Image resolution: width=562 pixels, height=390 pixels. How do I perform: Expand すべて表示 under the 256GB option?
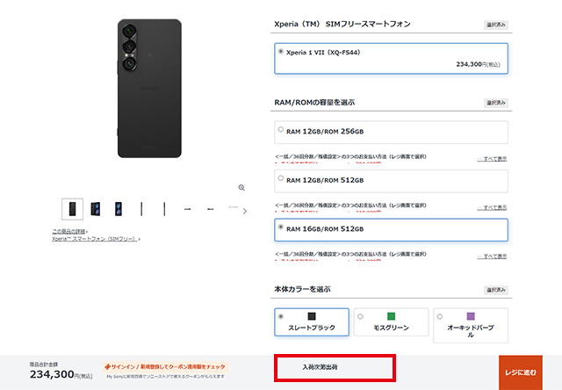(x=492, y=159)
